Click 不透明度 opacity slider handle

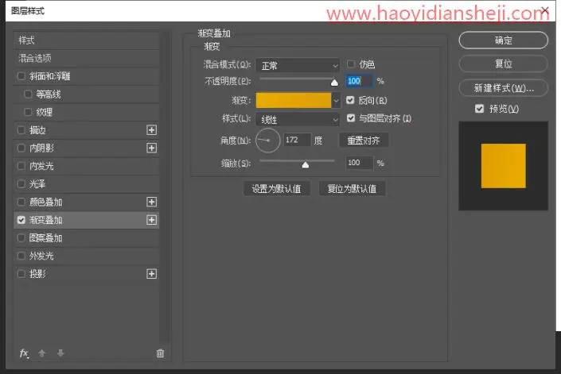pyautogui.click(x=334, y=83)
